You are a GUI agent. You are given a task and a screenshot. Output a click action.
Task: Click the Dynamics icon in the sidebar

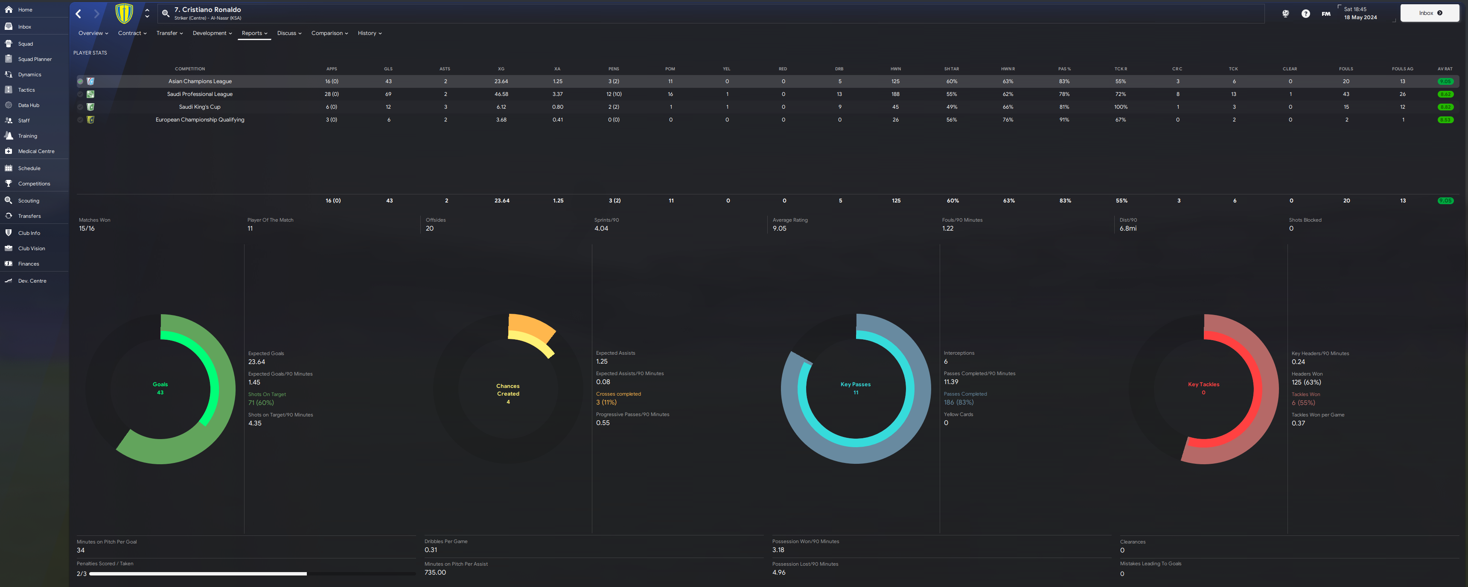[x=9, y=74]
